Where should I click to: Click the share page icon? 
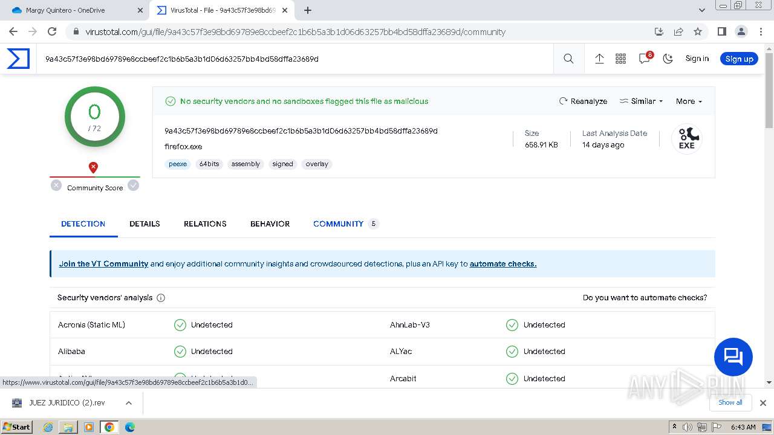click(678, 32)
